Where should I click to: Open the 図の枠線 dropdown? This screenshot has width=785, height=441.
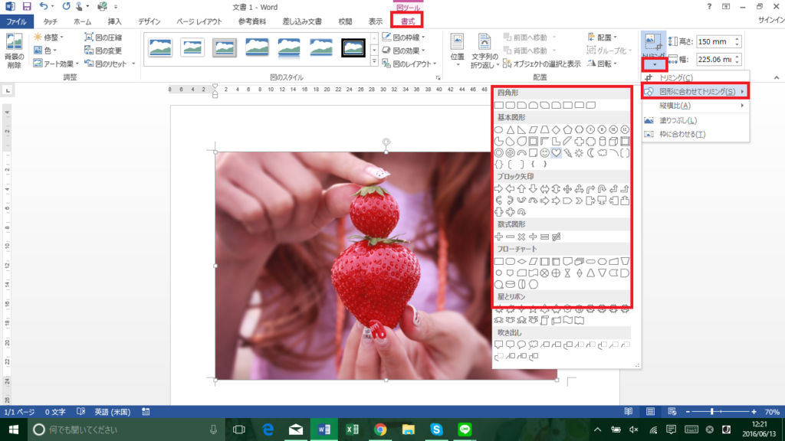click(x=403, y=38)
